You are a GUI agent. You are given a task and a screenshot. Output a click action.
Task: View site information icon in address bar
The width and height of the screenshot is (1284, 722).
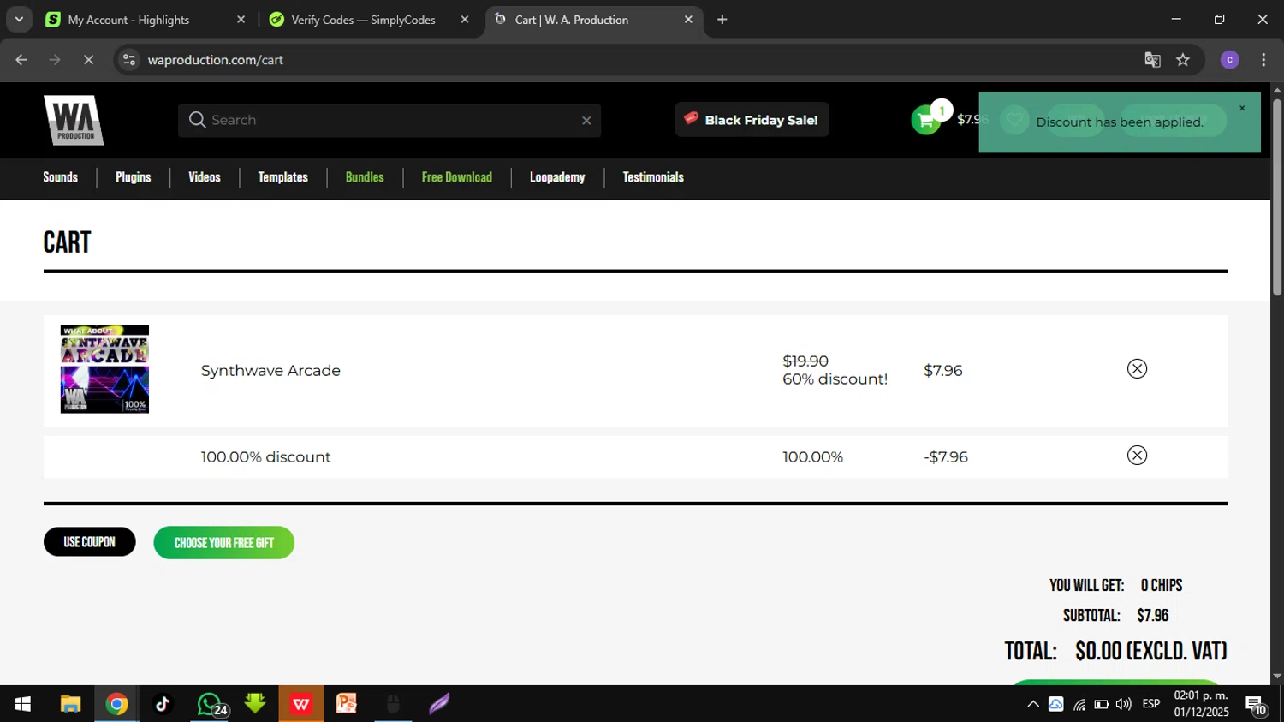pyautogui.click(x=128, y=60)
